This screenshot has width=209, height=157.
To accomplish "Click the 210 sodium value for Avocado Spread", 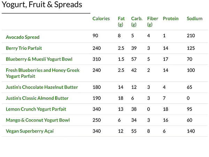I will [191, 36].
